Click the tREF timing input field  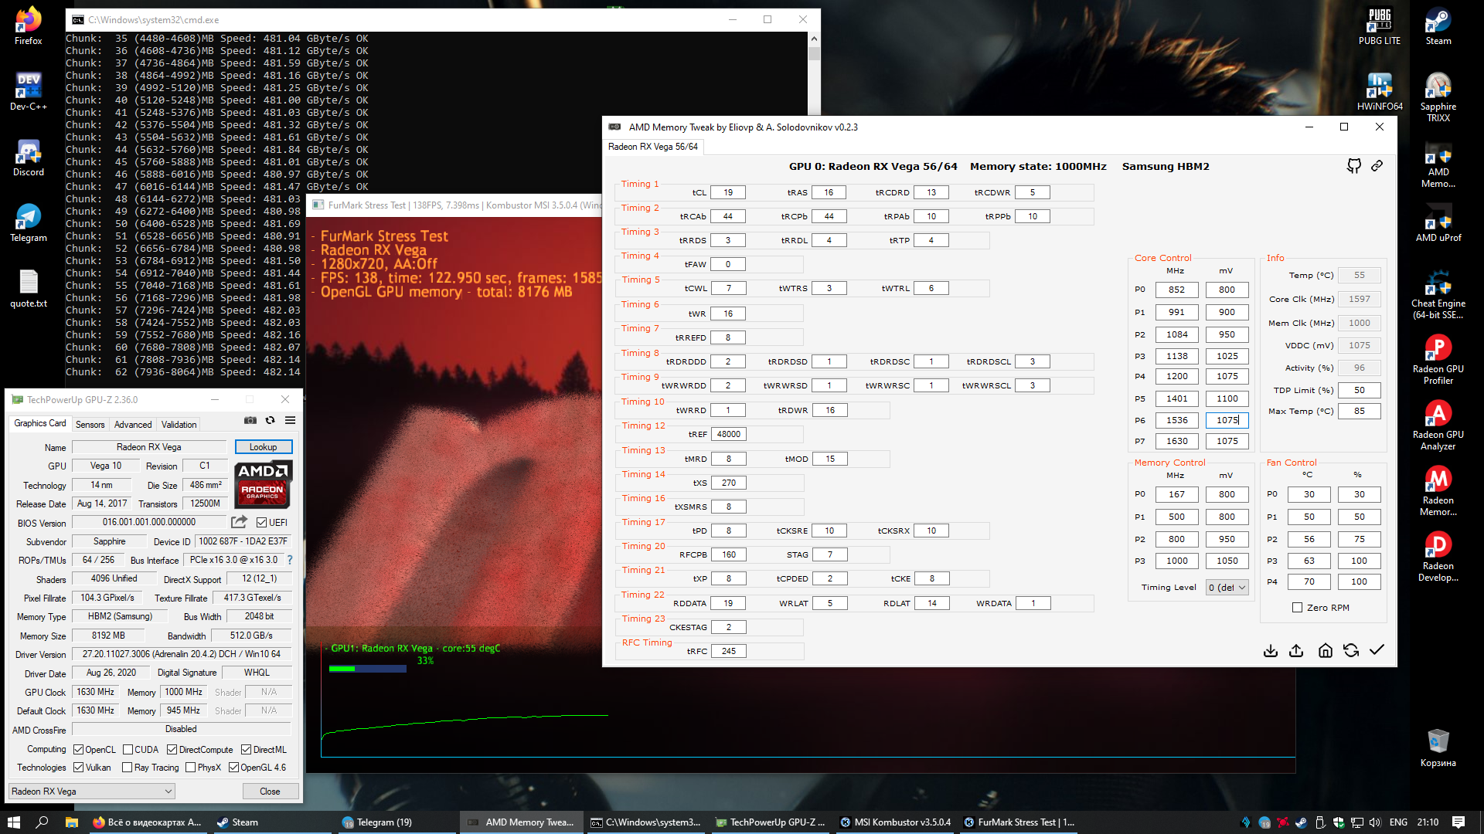[x=729, y=435]
